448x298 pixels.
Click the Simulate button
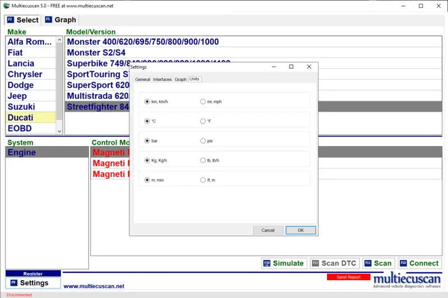point(284,263)
